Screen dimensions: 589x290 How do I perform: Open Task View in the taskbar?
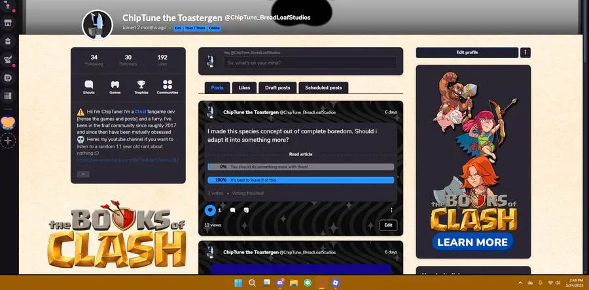point(266,283)
